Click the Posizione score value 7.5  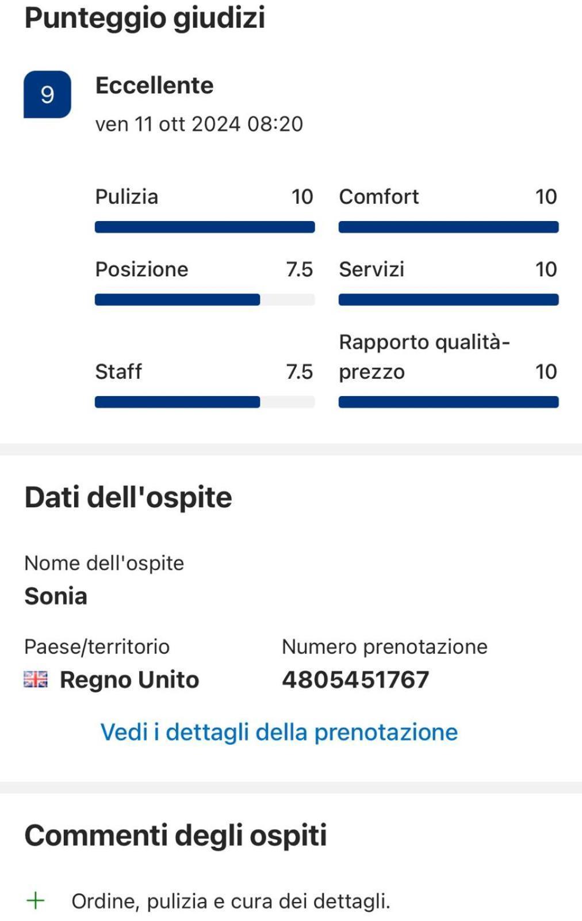coord(300,269)
